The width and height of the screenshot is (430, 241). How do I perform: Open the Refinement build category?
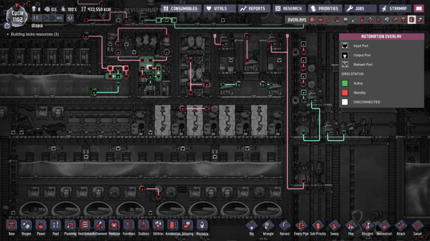tap(99, 227)
